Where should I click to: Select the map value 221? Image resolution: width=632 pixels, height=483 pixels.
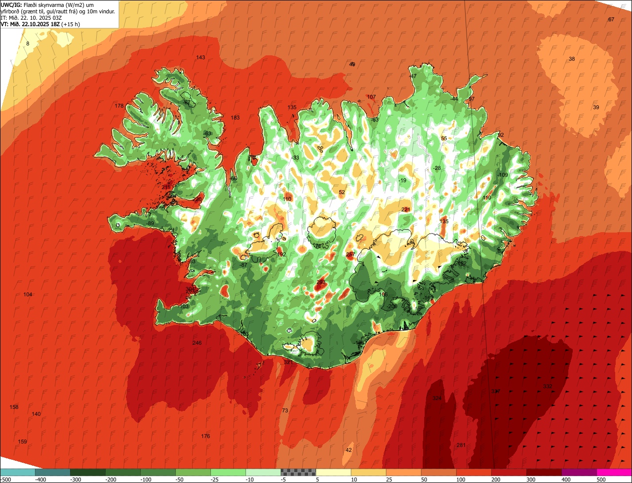point(406,210)
